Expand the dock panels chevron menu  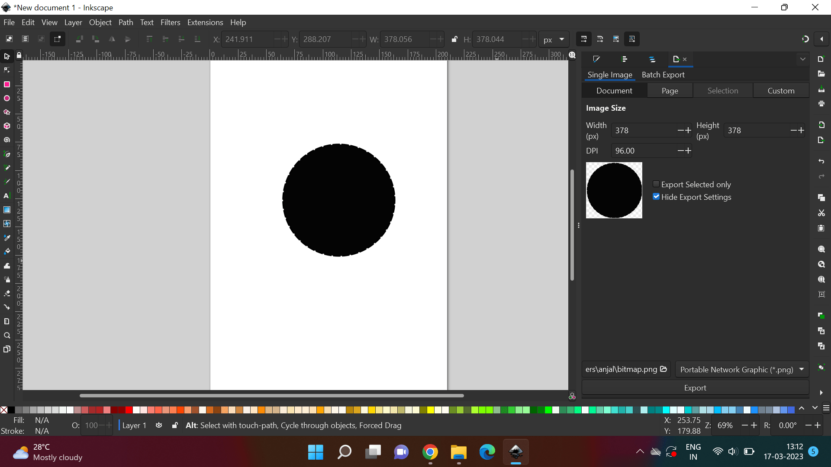[803, 59]
